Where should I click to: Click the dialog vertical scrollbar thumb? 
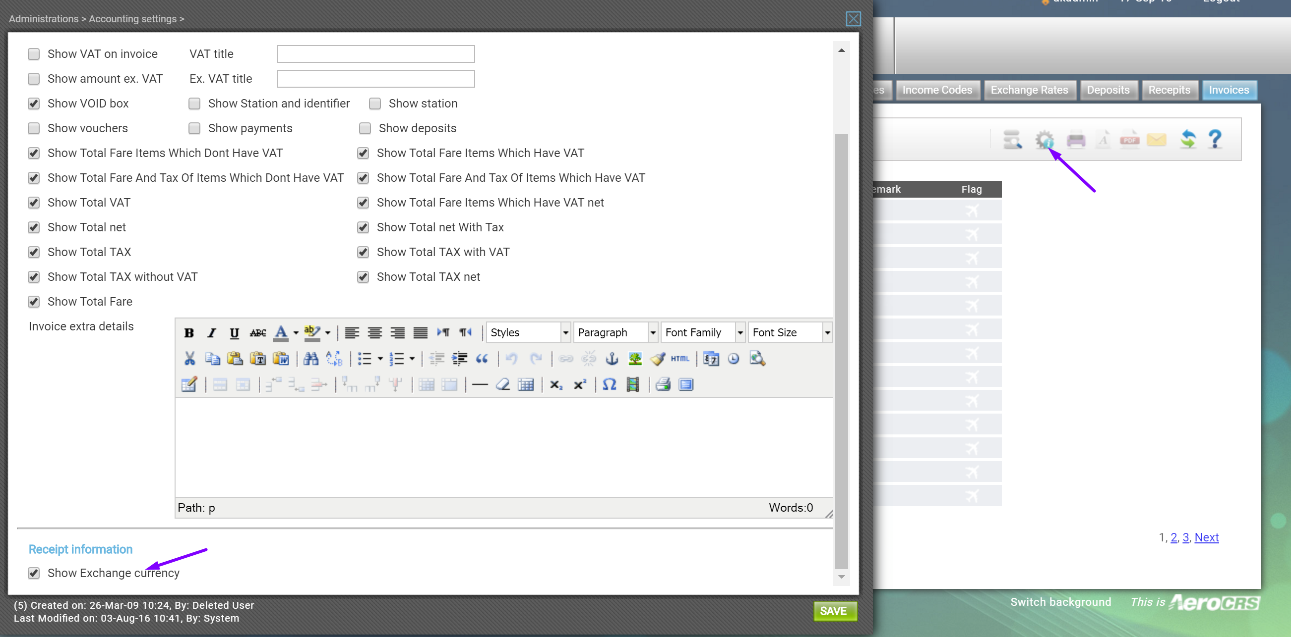842,351
